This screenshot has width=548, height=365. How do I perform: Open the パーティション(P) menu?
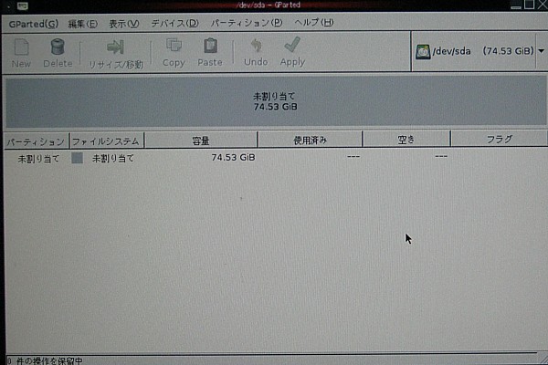tap(247, 23)
